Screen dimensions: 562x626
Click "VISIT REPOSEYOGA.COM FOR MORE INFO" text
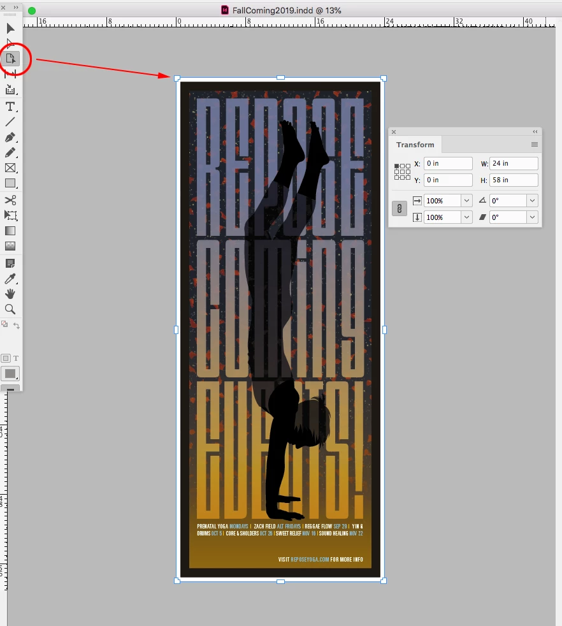[x=321, y=559]
